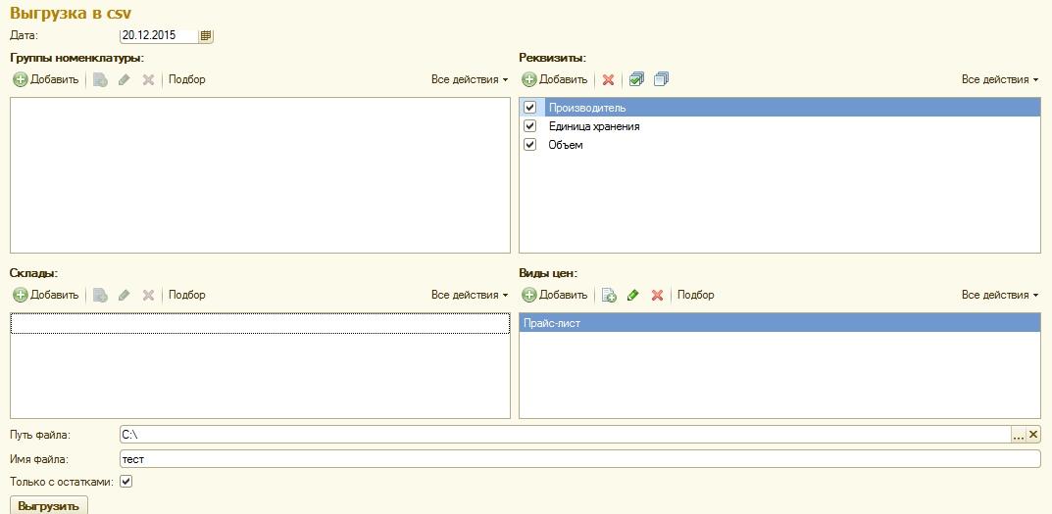1052x514 pixels.
Task: Click copy-add icon in Группы номенклатуры toolbar
Action: click(101, 79)
